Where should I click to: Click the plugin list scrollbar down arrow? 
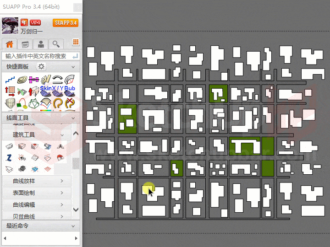(76, 209)
